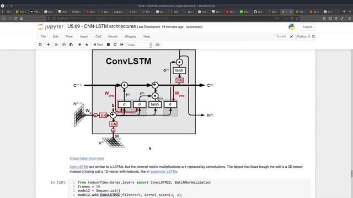The image size is (353, 198).
Task: Click the Jupyter logo
Action: click(51, 27)
